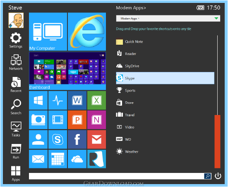Launch the PowerPoint tile
The width and height of the screenshot is (228, 187).
(77, 120)
